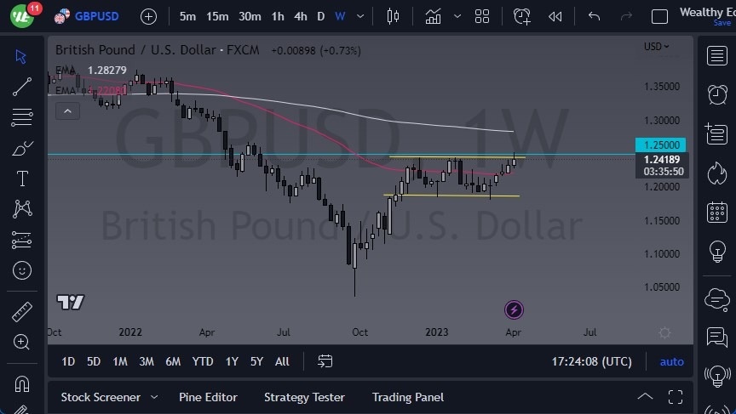Expand the USD currency dropdown
The height and width of the screenshot is (414, 736).
tap(656, 47)
